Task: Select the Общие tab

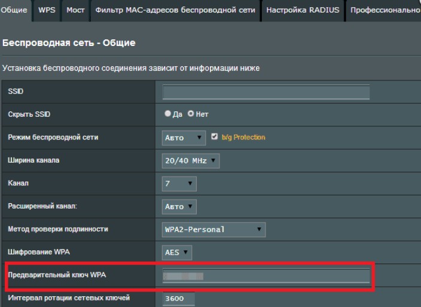Action: pos(16,10)
